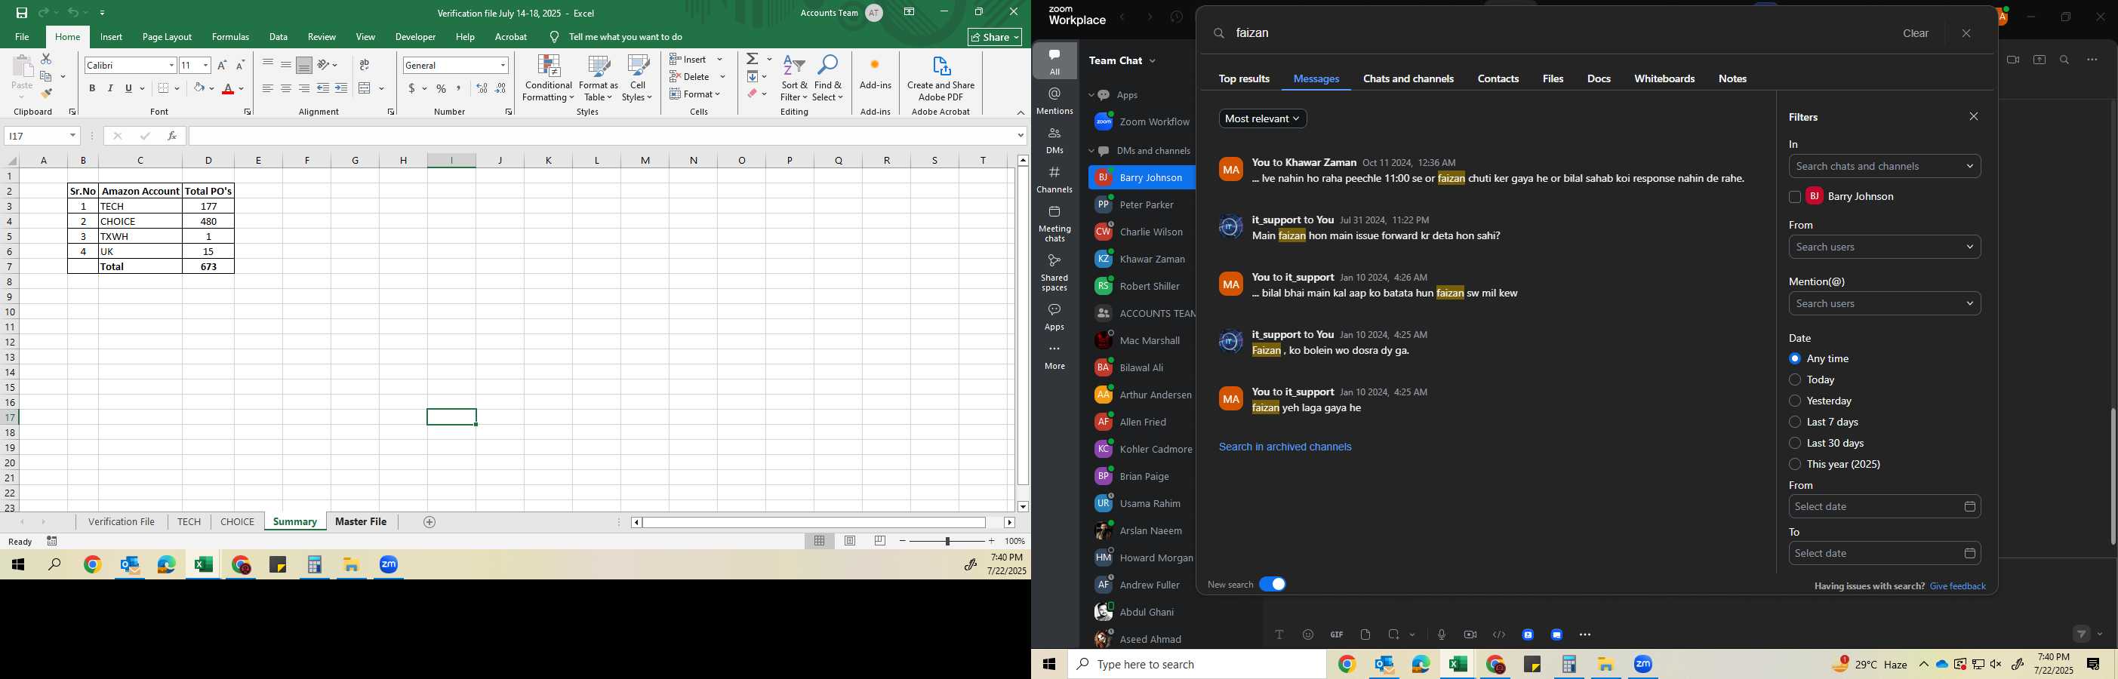Adjust the Excel zoom level slider
The image size is (2118, 679).
(x=947, y=541)
